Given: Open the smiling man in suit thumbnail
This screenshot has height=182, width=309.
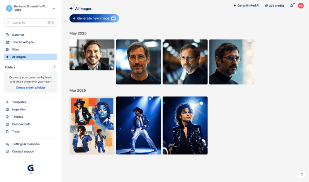Looking at the screenshot, I should click(92, 55).
